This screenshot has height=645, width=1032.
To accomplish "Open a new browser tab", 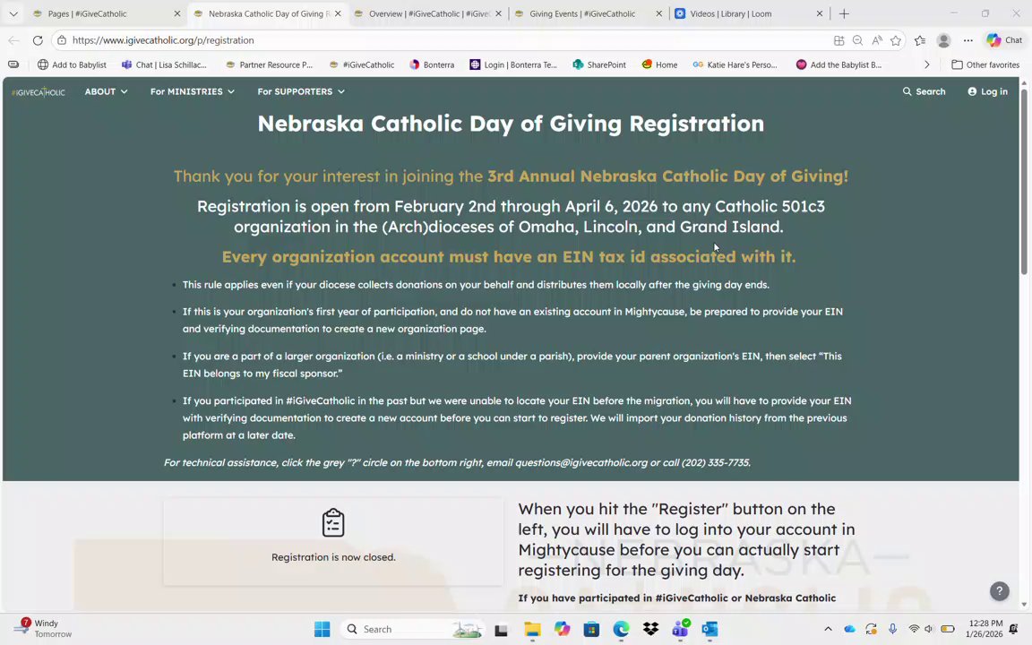I will [845, 13].
